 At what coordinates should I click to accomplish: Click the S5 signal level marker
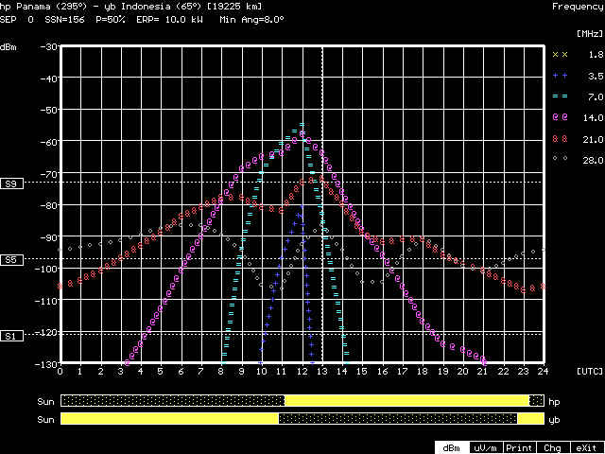click(x=11, y=259)
